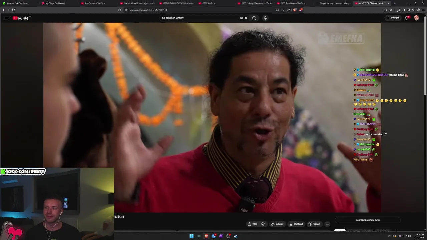Open Brave browser from the taskbar

click(206, 236)
